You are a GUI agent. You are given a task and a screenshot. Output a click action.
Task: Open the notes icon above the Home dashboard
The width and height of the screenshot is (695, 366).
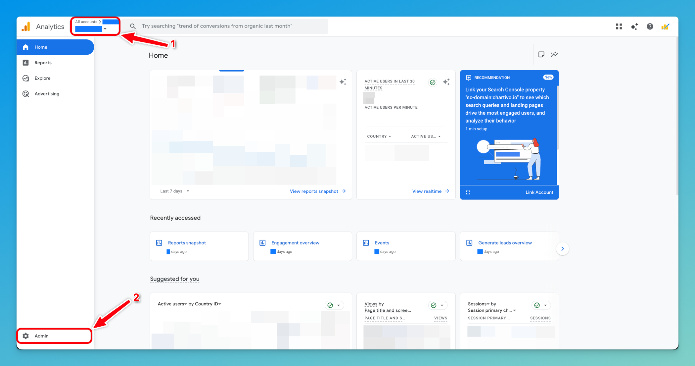(541, 54)
